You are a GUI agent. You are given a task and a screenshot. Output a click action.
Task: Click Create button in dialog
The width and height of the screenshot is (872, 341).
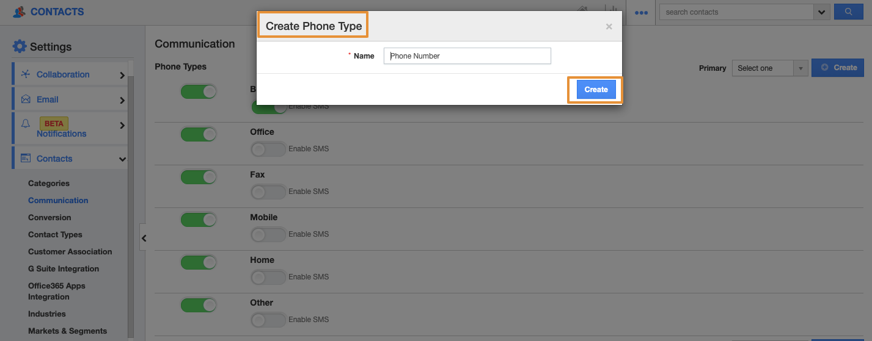tap(596, 90)
